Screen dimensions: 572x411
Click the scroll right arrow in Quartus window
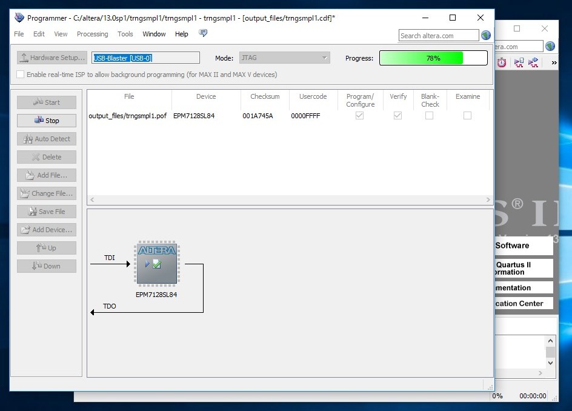click(540, 373)
